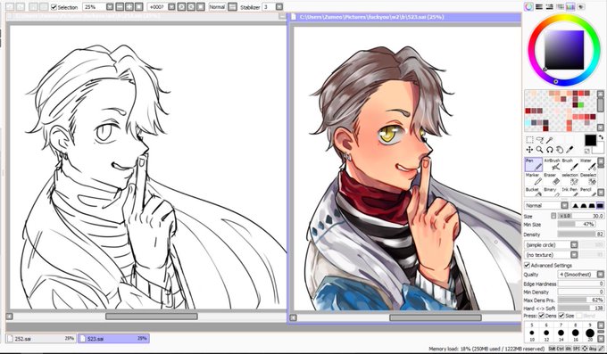Switch to the 523.sai document tab
Viewport: 607px width, 354px height.
[113, 339]
